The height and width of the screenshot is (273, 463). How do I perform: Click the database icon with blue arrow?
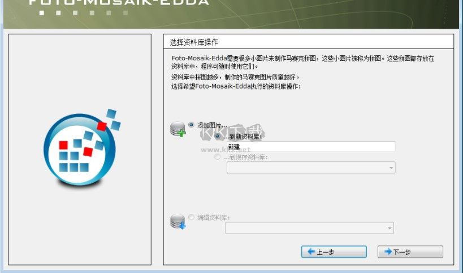(178, 222)
